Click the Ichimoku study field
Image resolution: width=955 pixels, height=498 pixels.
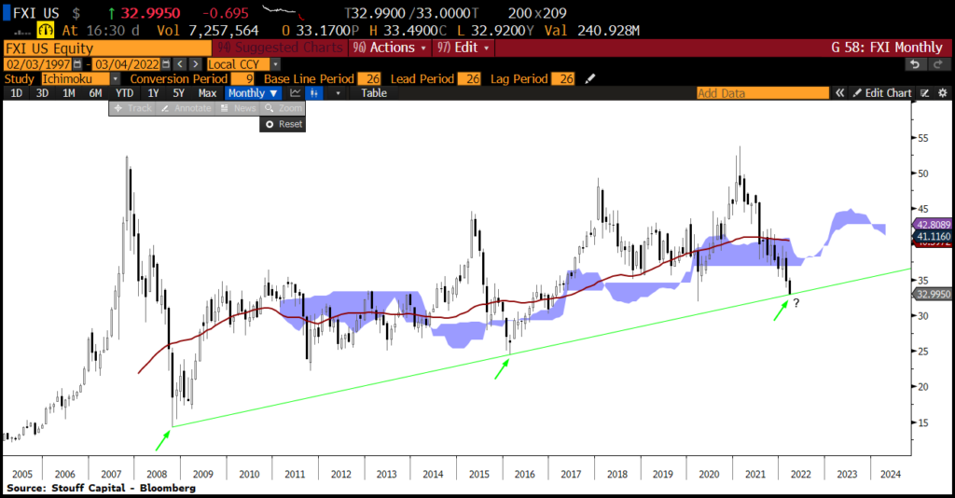click(76, 78)
